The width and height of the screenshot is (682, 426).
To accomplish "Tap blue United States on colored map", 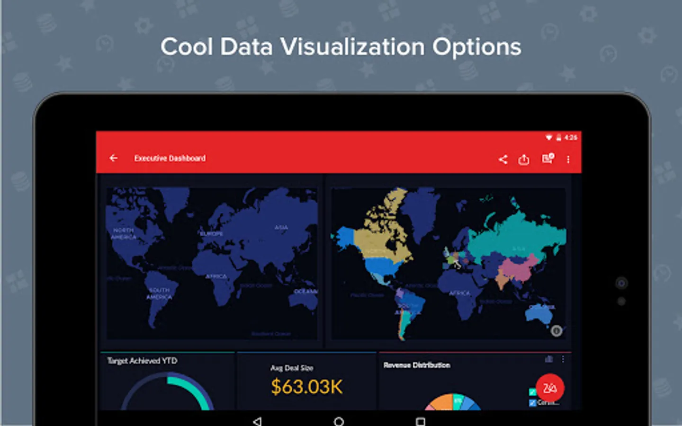I will [383, 267].
